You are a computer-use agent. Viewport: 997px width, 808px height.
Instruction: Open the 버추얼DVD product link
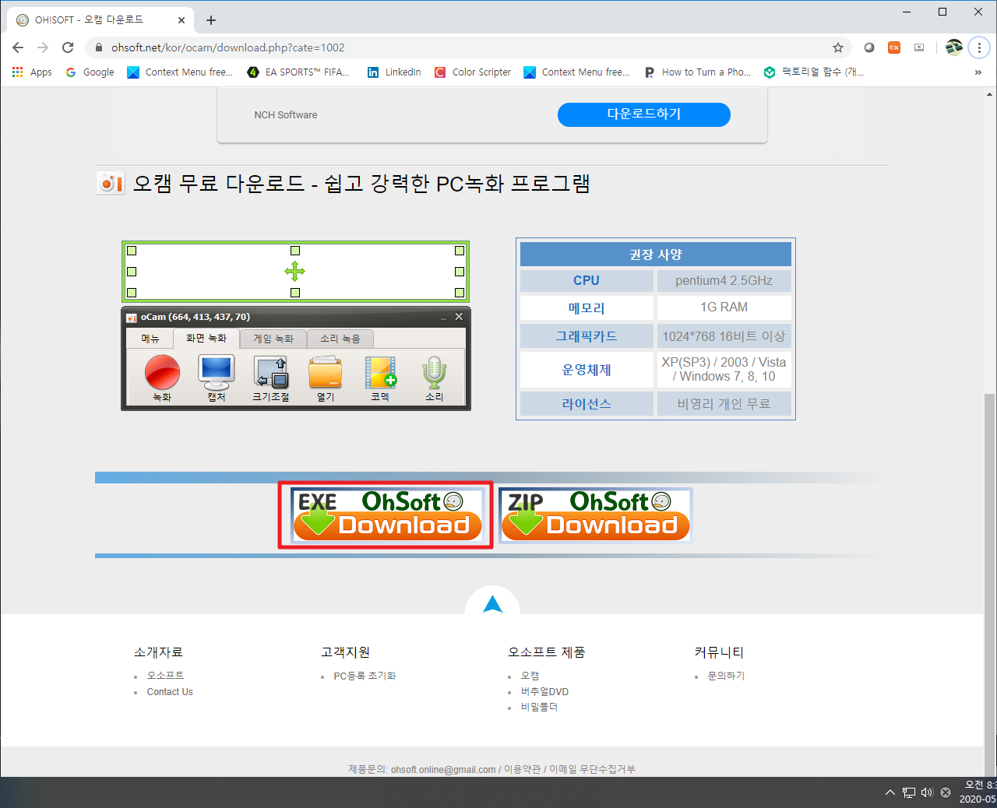tap(544, 692)
